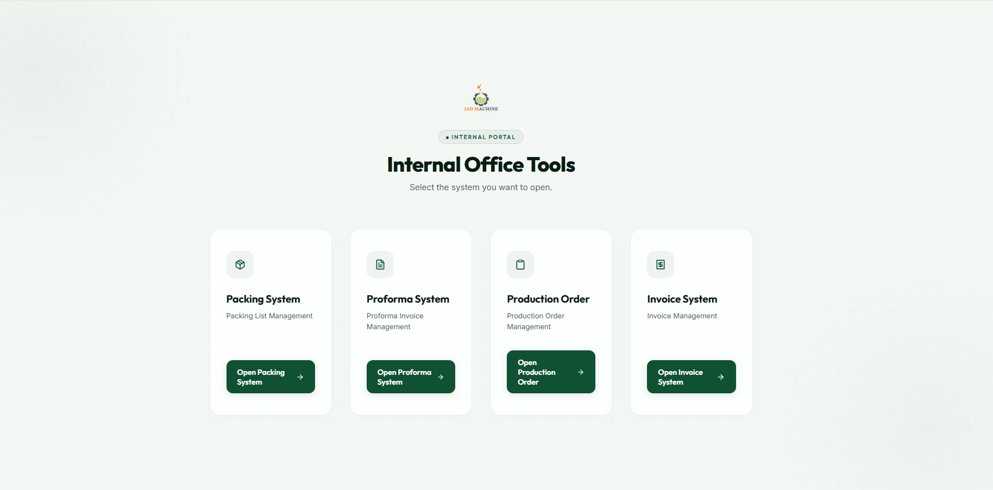Click the 'Production Order' card title

(548, 299)
